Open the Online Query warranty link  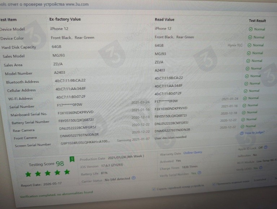point(193,153)
